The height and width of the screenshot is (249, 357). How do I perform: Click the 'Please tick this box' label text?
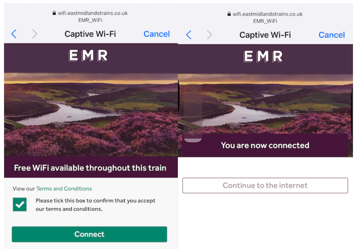(x=95, y=205)
